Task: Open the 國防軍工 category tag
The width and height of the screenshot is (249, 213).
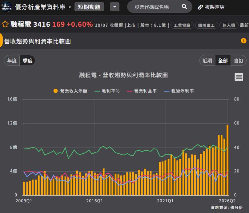Action: 206,25
